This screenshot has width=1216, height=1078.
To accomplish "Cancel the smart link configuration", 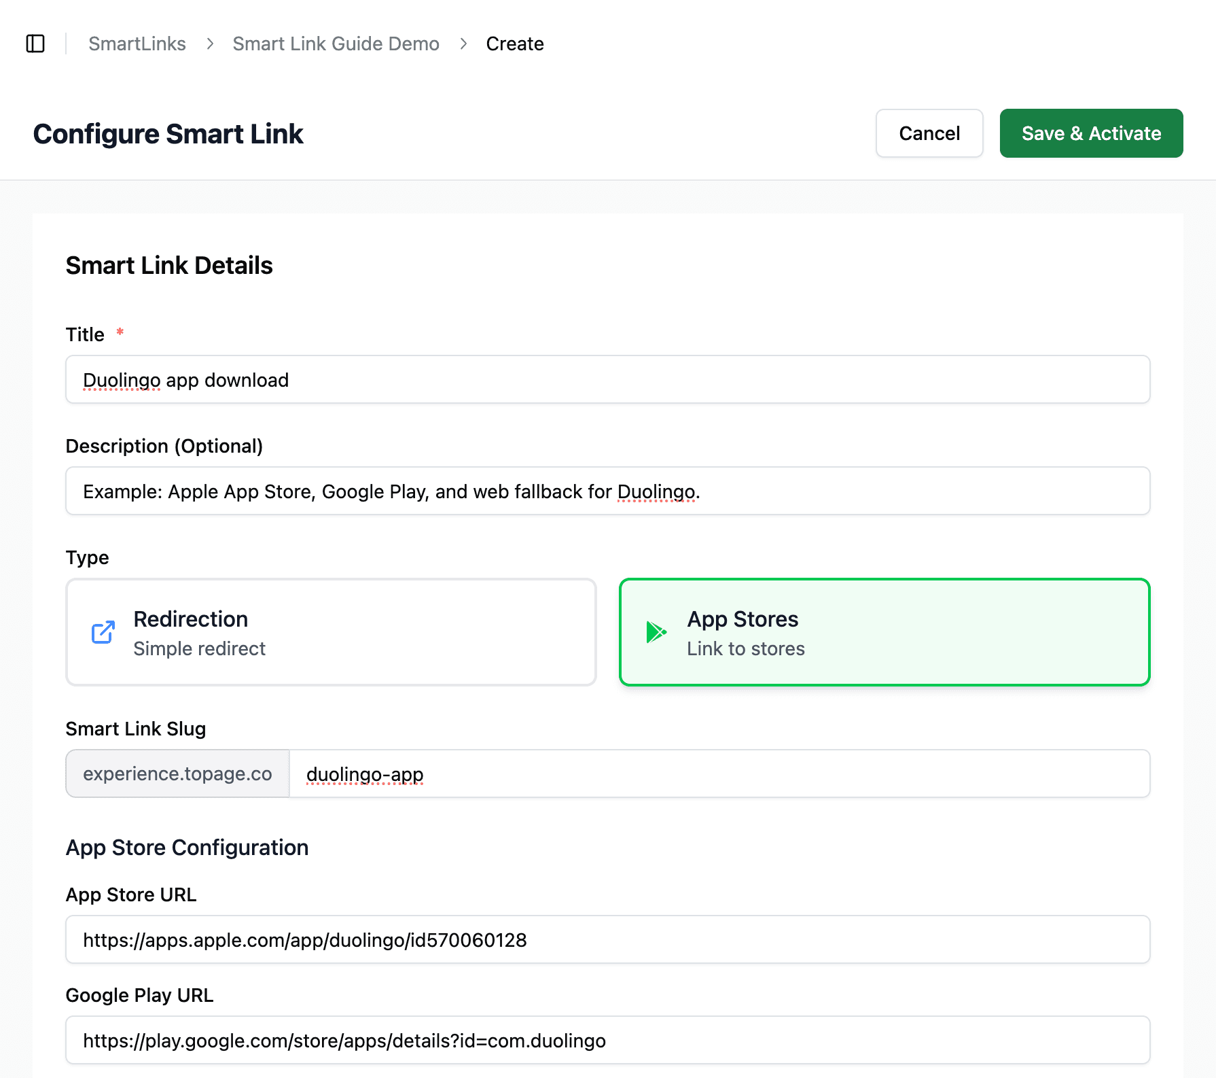I will 929,133.
